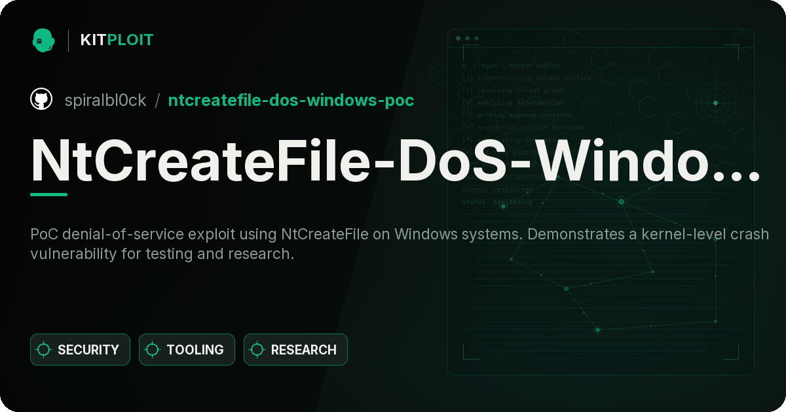Click the 'status: monitoring' terminal line
Image resolution: width=786 pixels, height=412 pixels.
[497, 202]
